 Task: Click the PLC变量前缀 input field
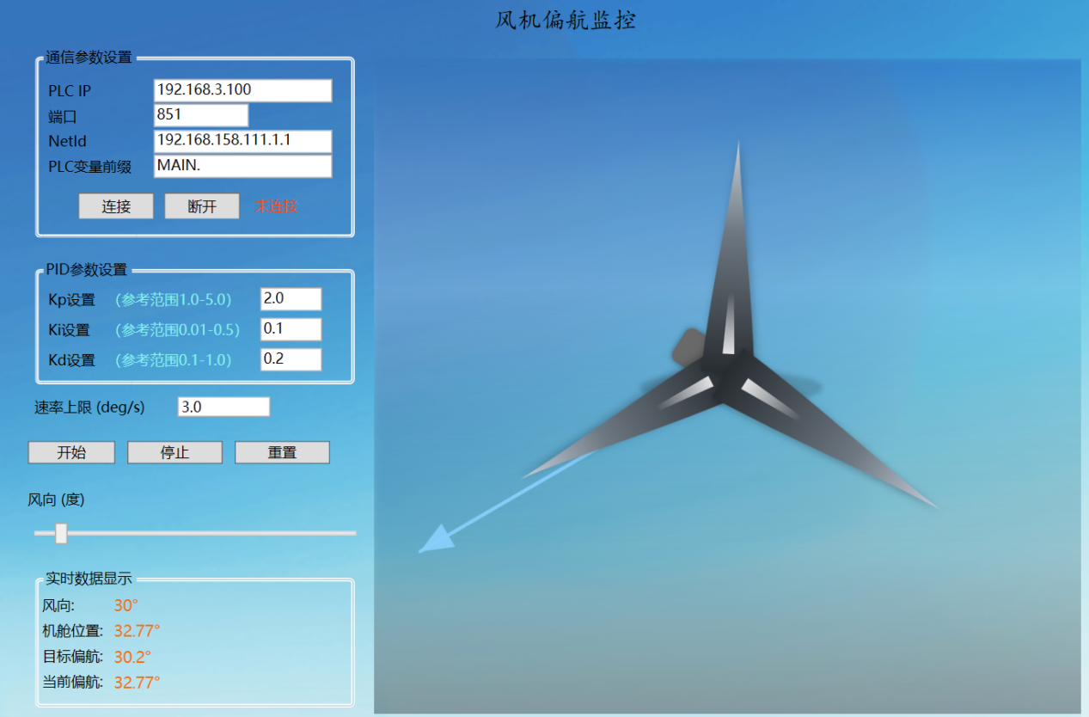[242, 166]
